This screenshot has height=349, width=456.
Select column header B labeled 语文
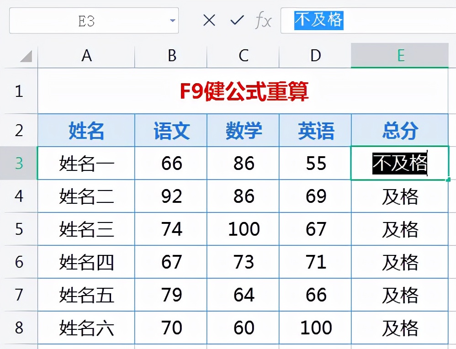(x=170, y=56)
